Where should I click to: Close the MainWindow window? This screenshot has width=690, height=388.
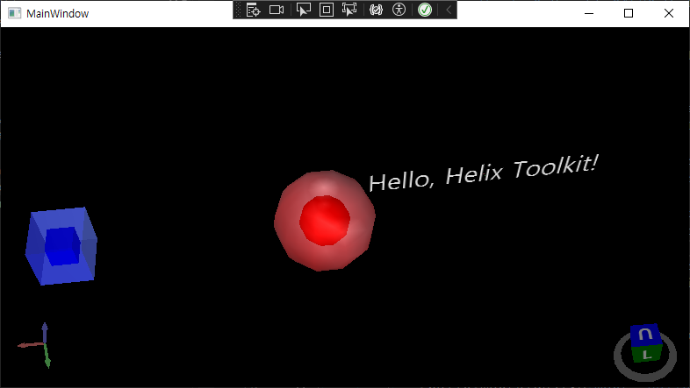pyautogui.click(x=668, y=13)
